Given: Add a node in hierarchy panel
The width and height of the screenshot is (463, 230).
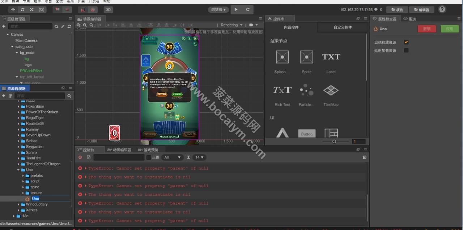Looking at the screenshot, I should tap(4, 26).
